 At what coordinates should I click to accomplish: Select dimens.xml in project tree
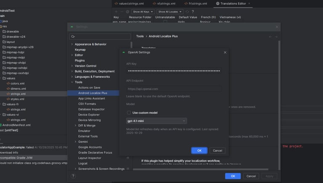pyautogui.click(x=18, y=89)
